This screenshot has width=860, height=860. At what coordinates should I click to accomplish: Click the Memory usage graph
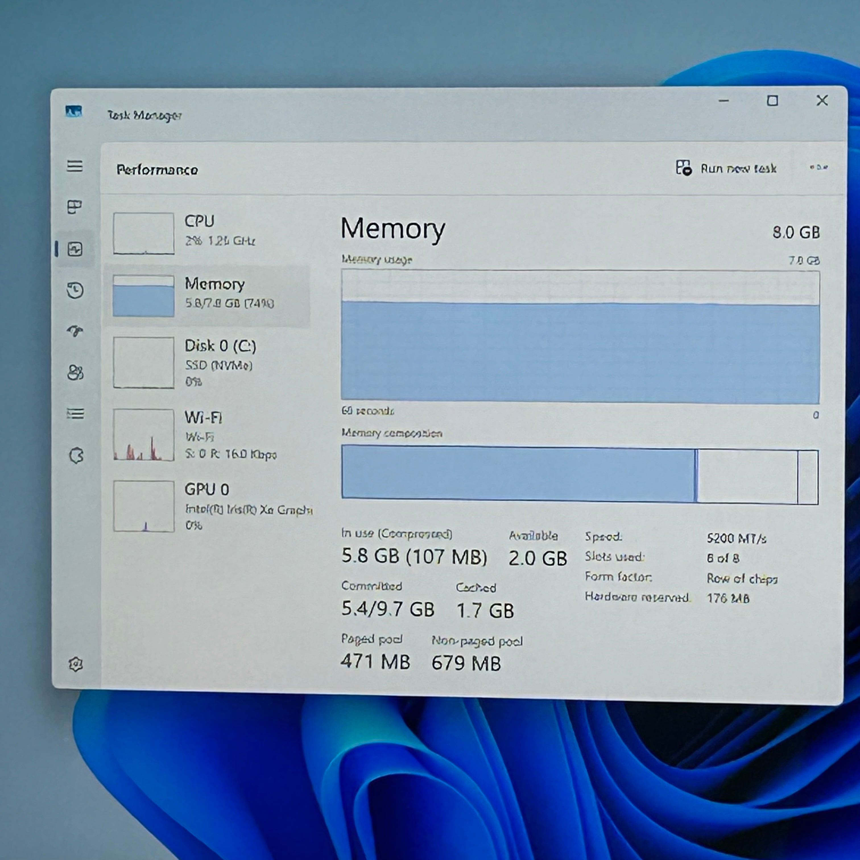(580, 337)
